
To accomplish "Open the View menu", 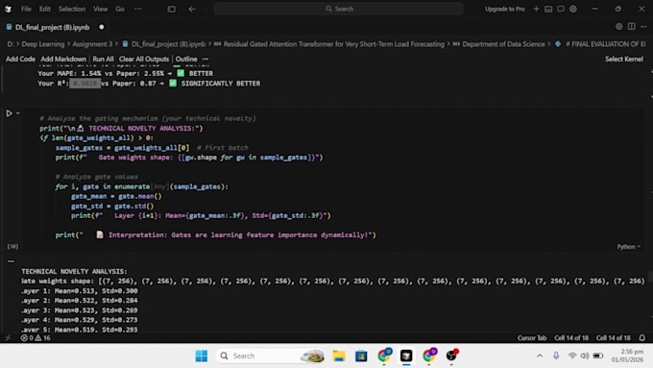I will [x=101, y=9].
